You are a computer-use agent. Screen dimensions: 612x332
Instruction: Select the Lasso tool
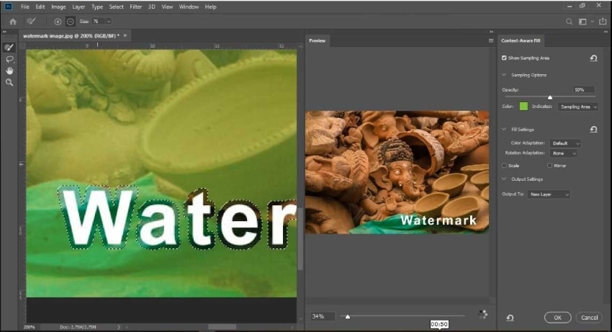pos(9,59)
